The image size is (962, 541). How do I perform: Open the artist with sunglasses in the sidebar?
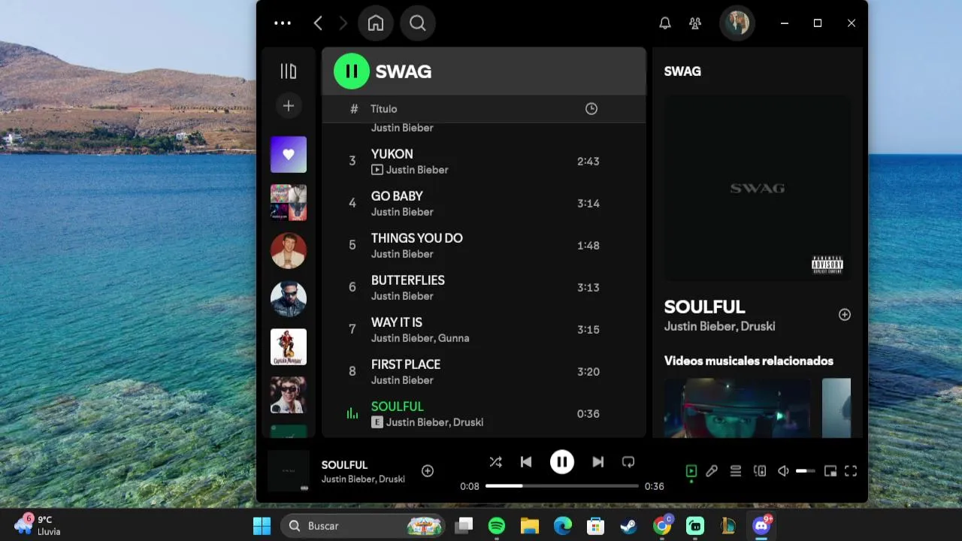289,299
